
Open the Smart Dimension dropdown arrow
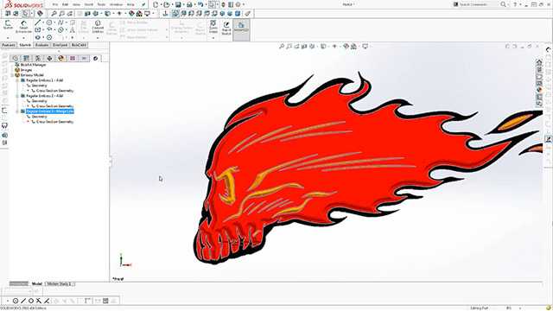click(x=23, y=37)
